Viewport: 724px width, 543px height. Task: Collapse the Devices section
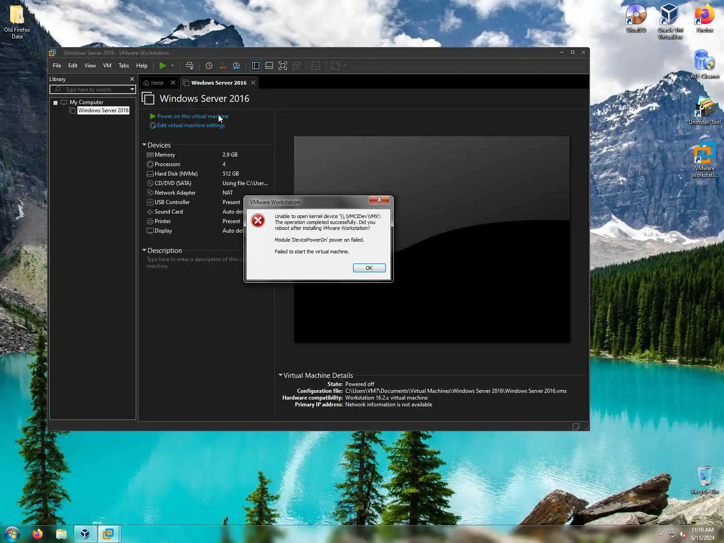(144, 145)
